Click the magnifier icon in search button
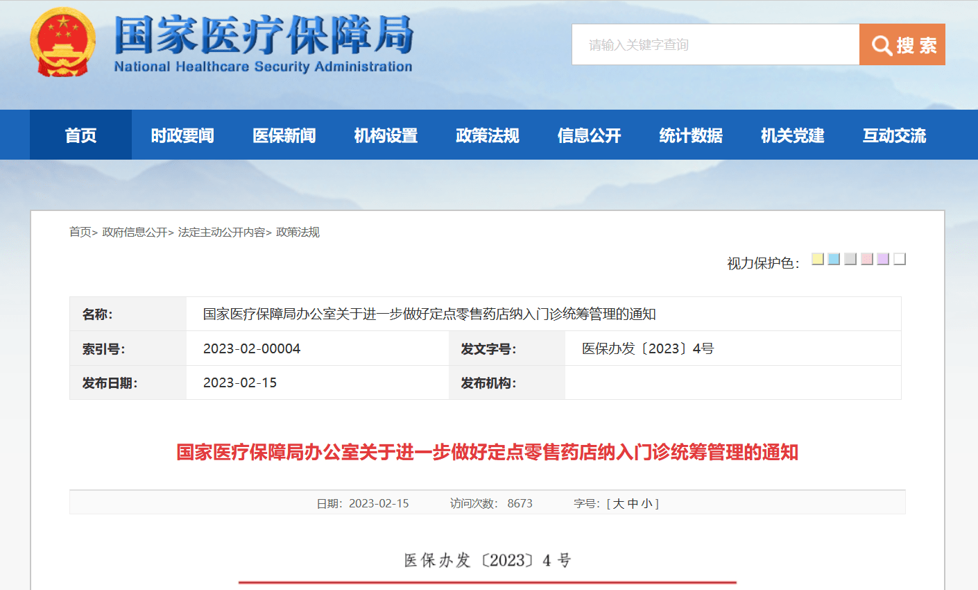The height and width of the screenshot is (590, 978). (x=881, y=46)
